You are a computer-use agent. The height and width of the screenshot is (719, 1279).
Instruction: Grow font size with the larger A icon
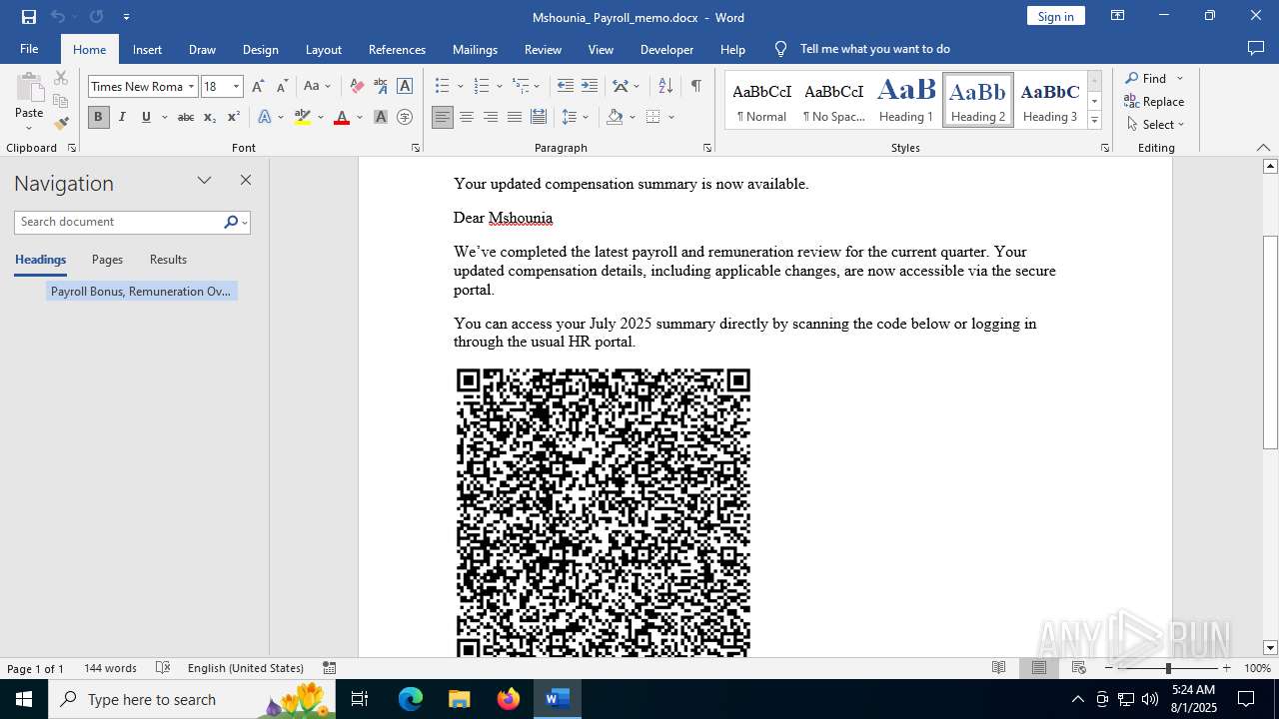(x=259, y=87)
